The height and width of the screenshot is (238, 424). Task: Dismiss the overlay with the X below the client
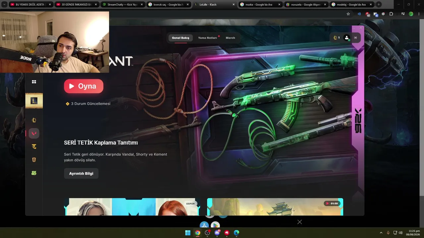[299, 222]
